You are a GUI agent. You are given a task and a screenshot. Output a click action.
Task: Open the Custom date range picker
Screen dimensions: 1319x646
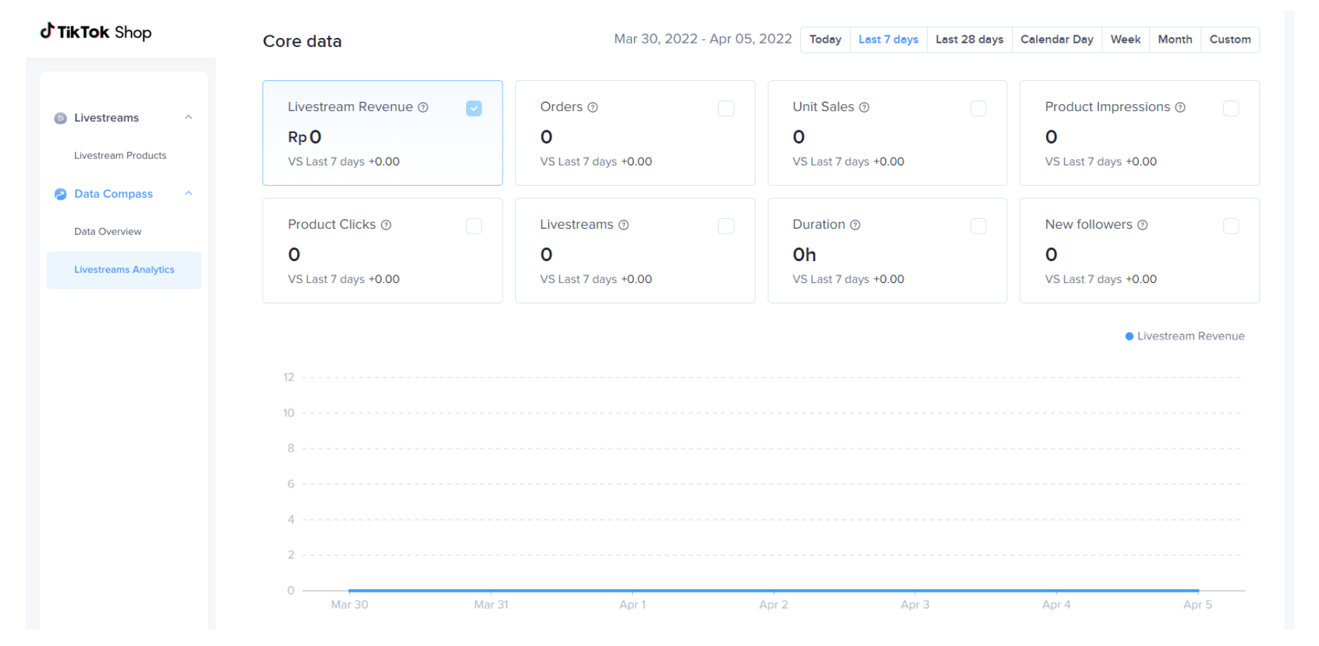pos(1230,39)
